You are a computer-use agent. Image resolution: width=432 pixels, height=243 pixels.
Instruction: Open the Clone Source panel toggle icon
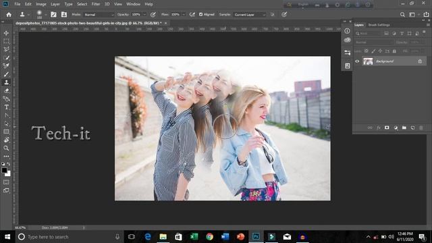click(x=64, y=15)
